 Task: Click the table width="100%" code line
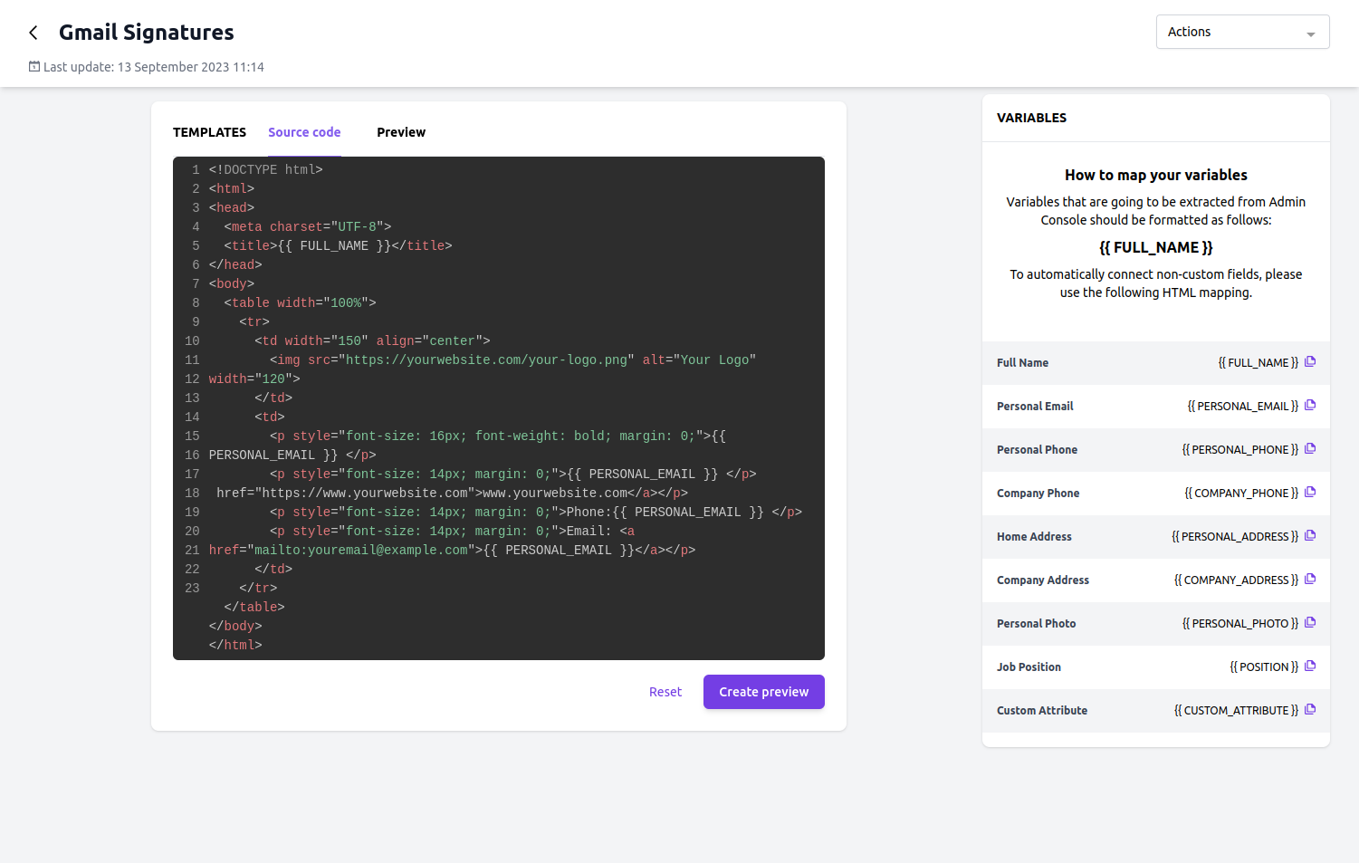[300, 302]
